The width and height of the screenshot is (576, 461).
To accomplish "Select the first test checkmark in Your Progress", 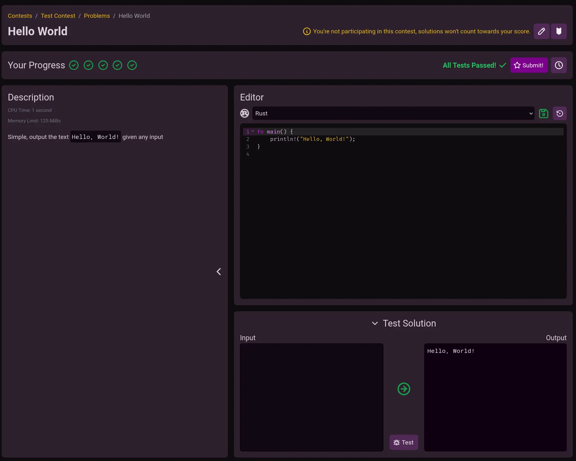I will click(x=74, y=65).
